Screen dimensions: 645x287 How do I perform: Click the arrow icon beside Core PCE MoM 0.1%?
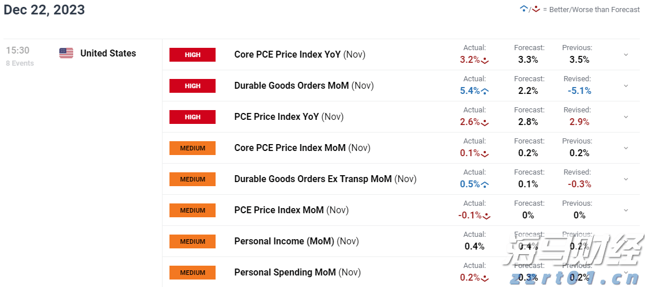pos(485,154)
